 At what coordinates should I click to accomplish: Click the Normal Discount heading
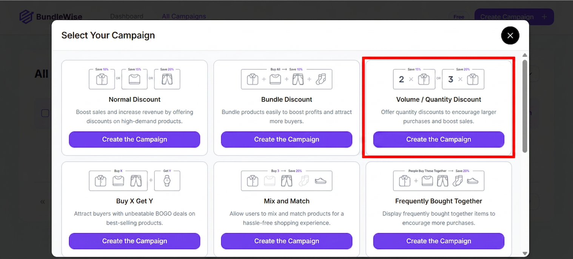click(134, 99)
